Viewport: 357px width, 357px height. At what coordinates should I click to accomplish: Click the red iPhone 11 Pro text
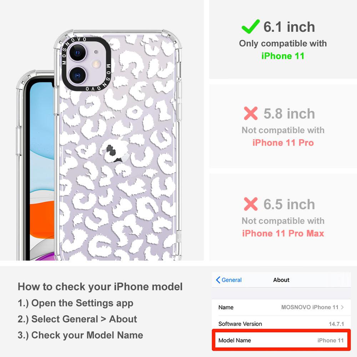[x=283, y=143]
